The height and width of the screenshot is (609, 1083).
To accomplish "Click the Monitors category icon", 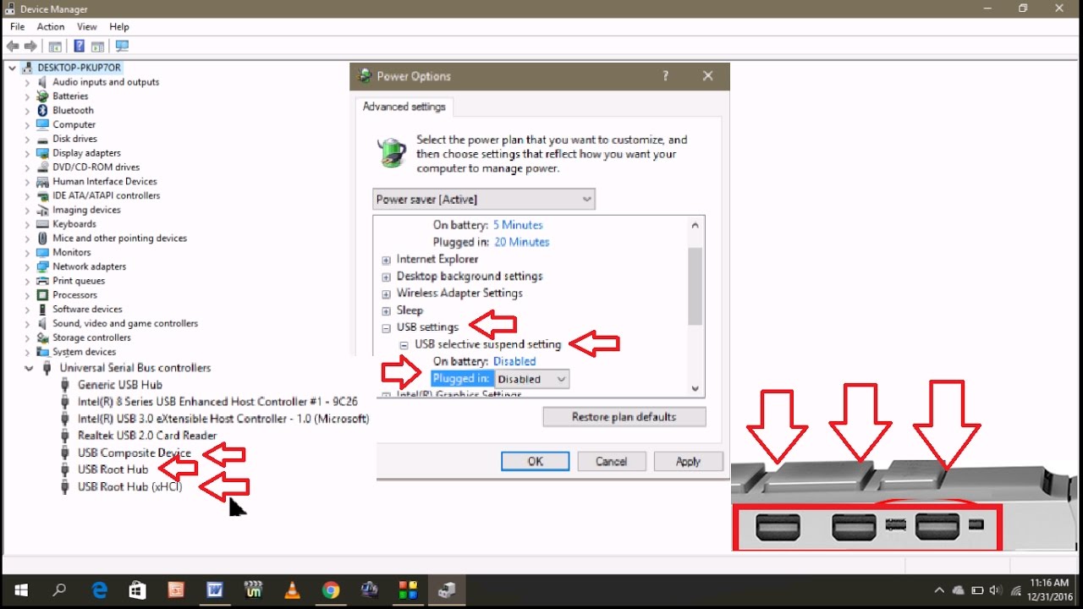I will (42, 252).
